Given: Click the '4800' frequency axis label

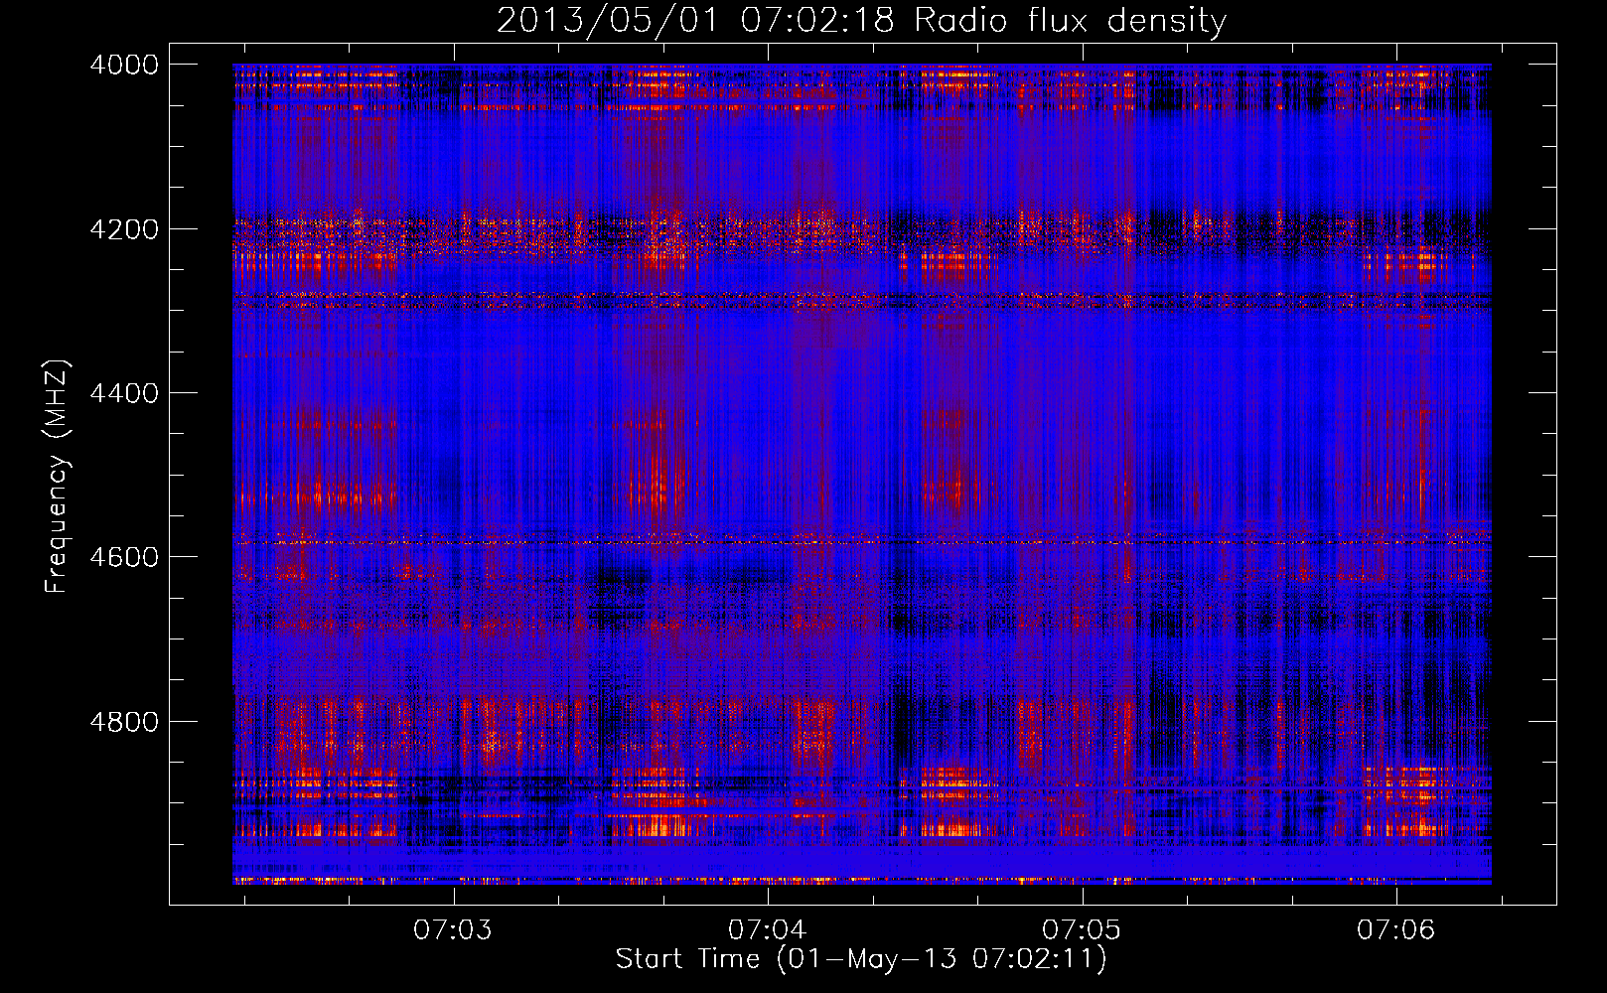Looking at the screenshot, I should coord(124,722).
